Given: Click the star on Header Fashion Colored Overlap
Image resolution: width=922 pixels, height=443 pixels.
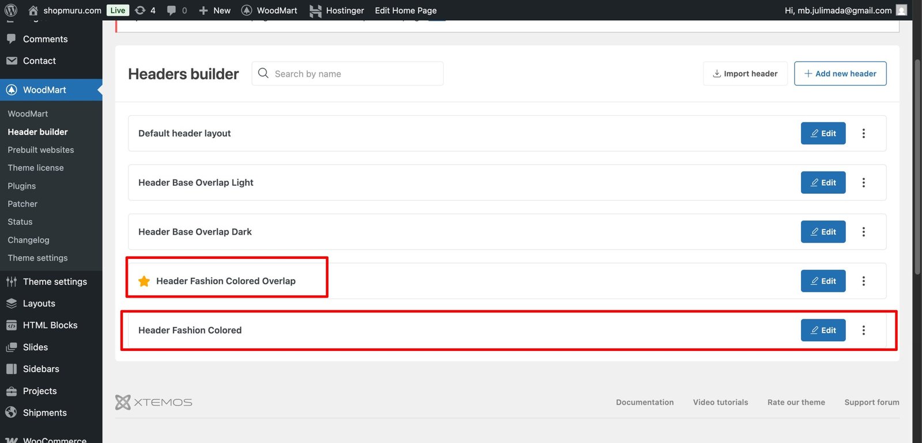Looking at the screenshot, I should click(144, 281).
